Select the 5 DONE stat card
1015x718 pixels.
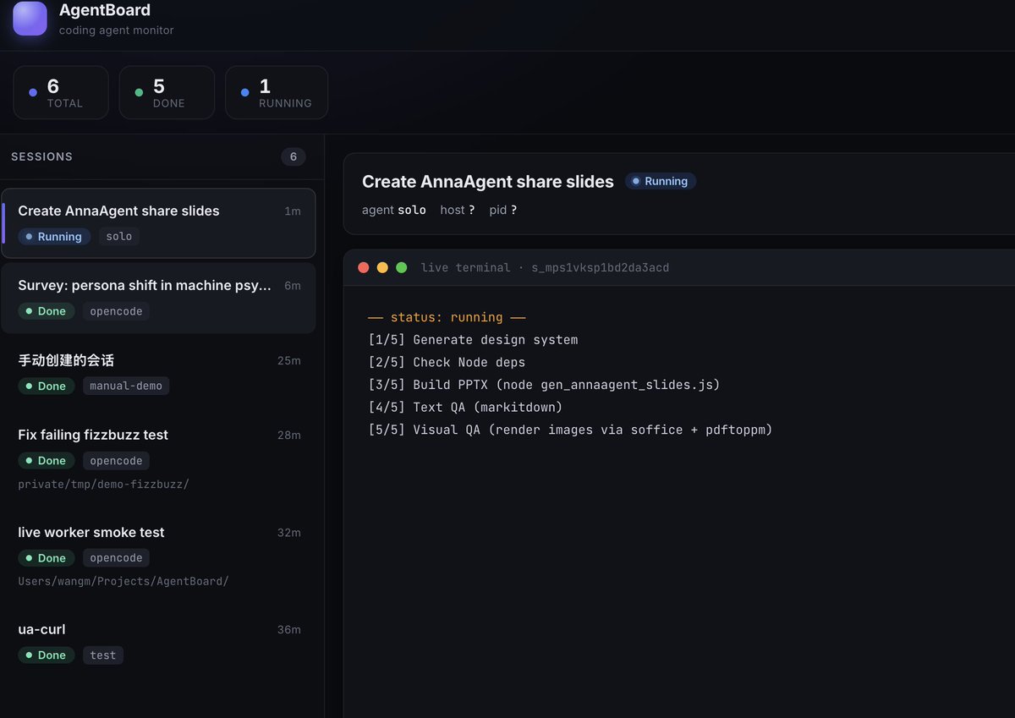click(167, 92)
